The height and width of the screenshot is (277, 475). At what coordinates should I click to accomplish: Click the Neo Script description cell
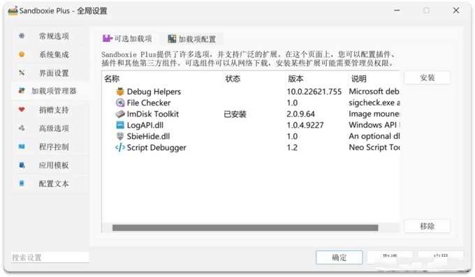374,147
